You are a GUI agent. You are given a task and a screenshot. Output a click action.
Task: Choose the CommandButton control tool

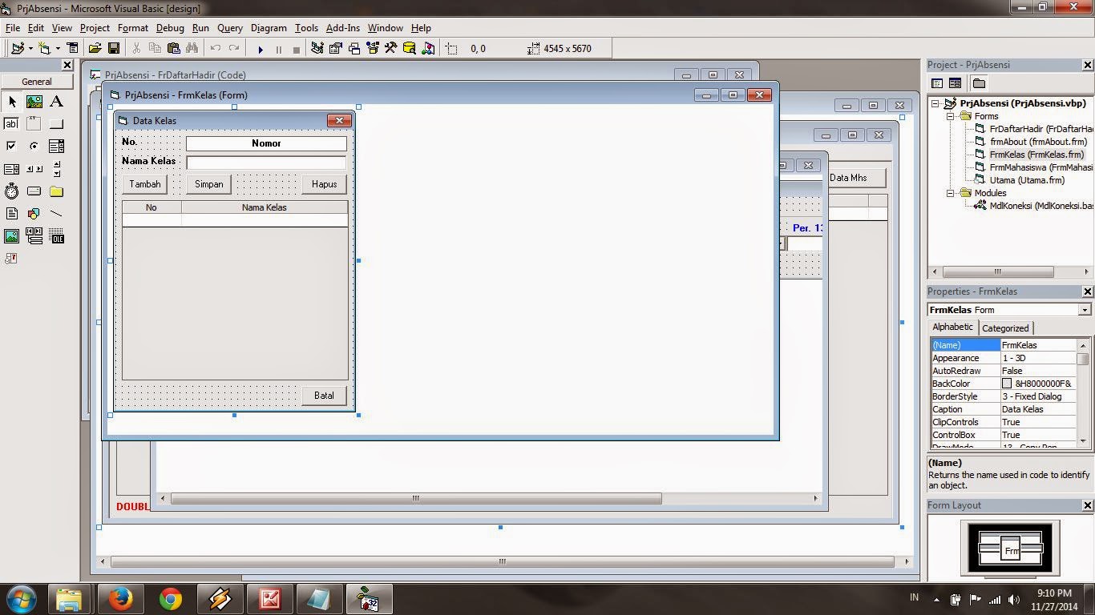(x=56, y=124)
